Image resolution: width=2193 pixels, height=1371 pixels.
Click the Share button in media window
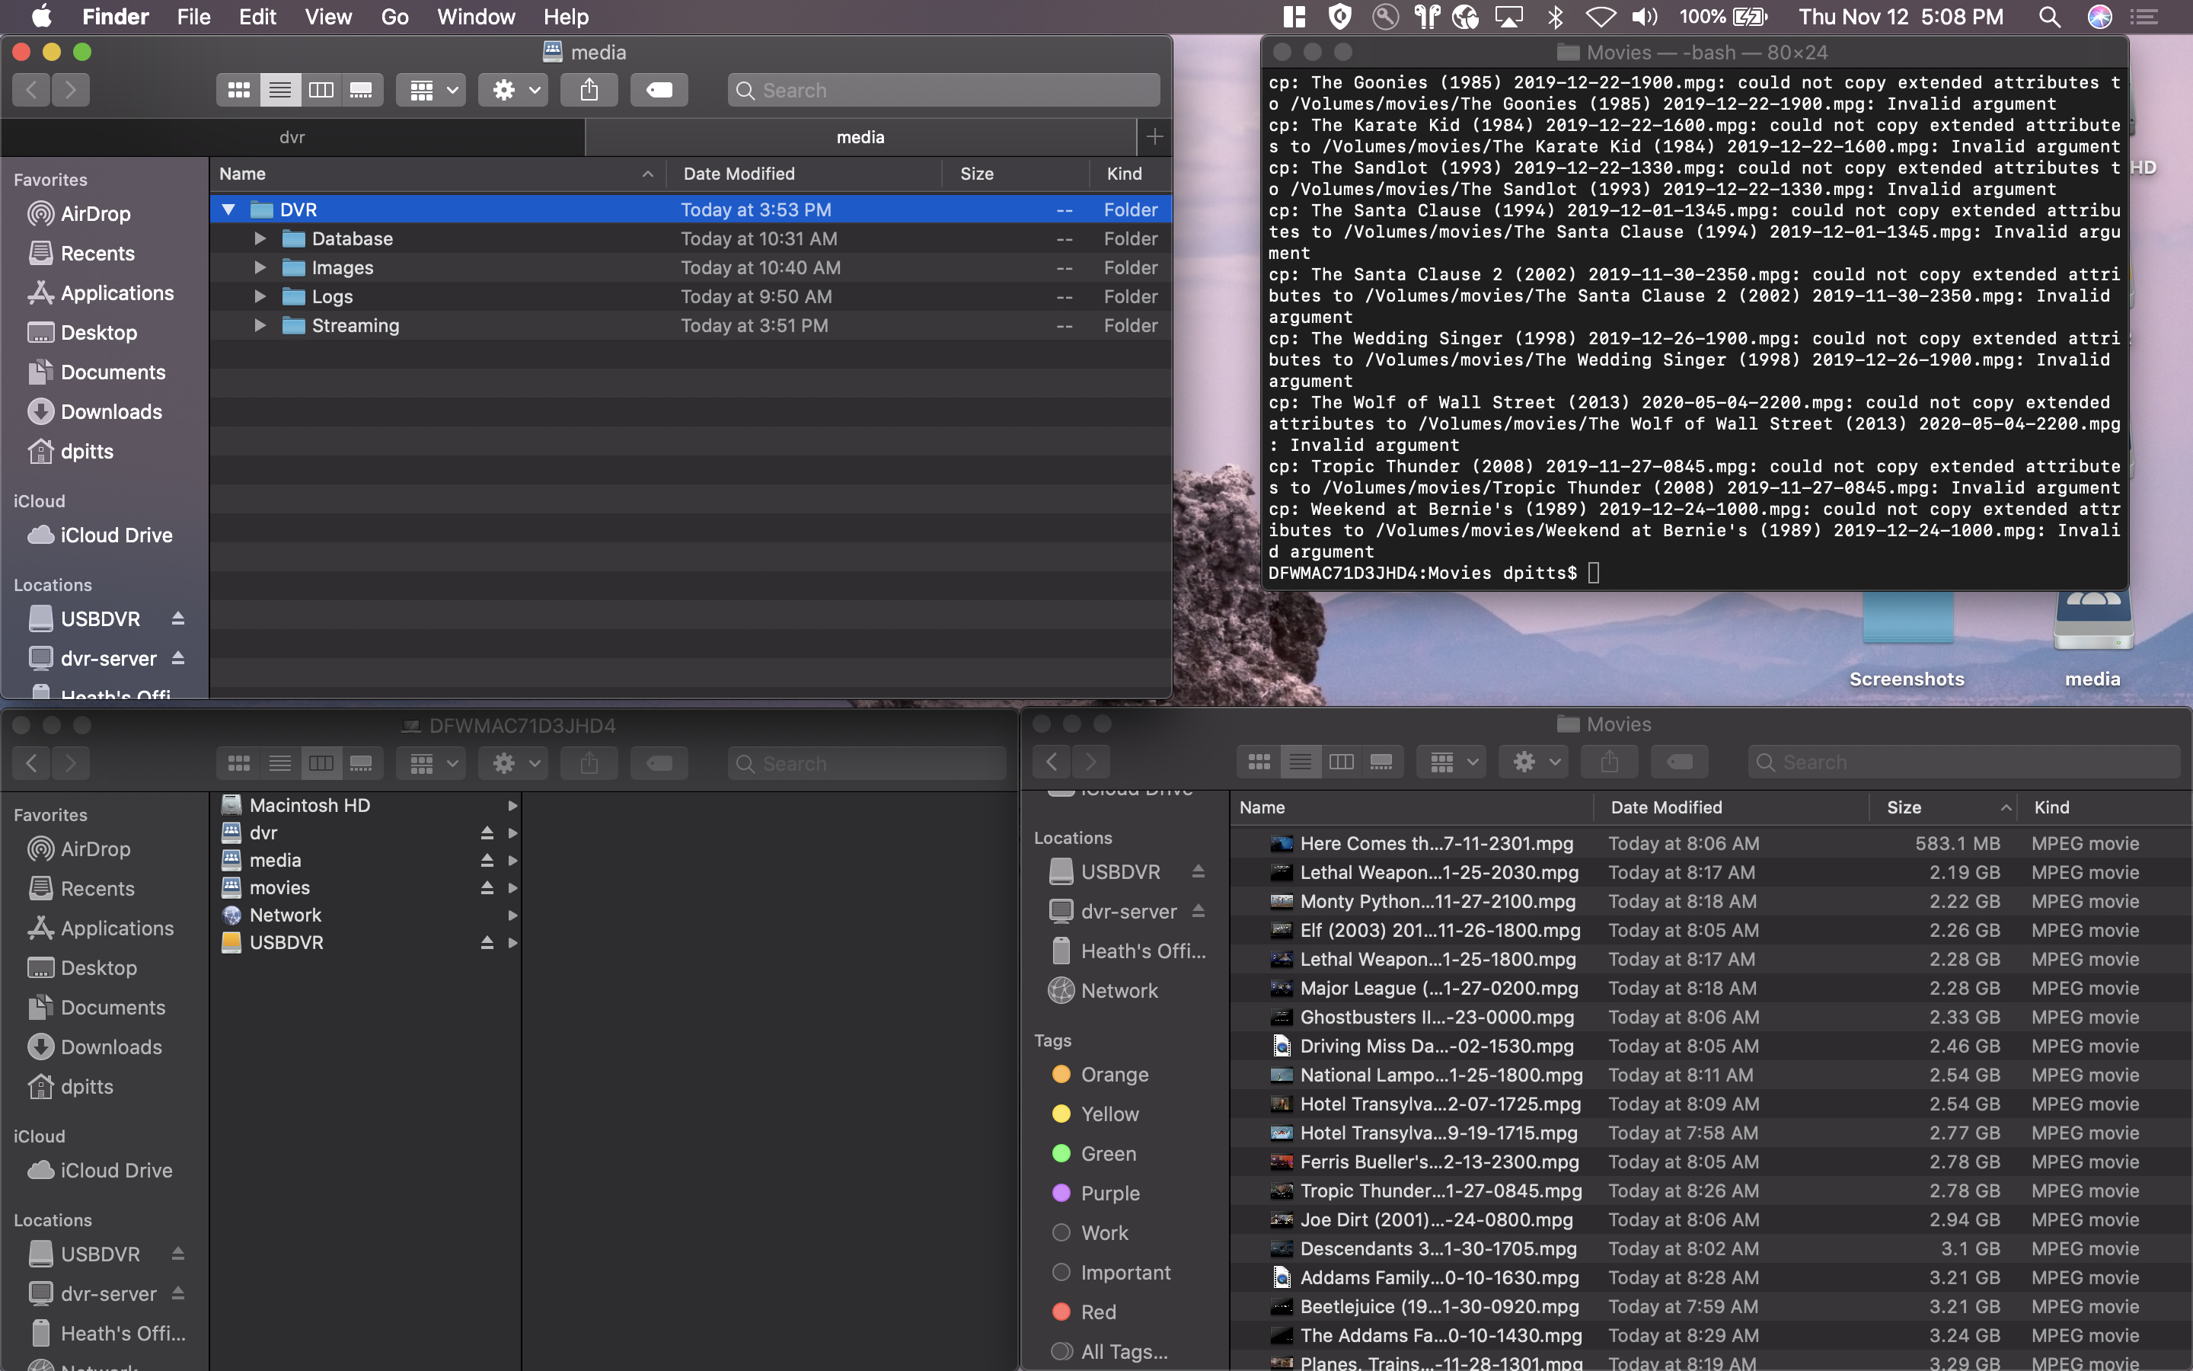(x=589, y=90)
